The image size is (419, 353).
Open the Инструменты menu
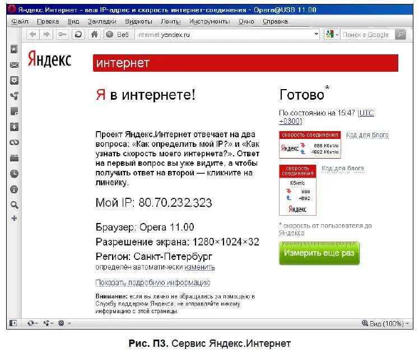(209, 21)
